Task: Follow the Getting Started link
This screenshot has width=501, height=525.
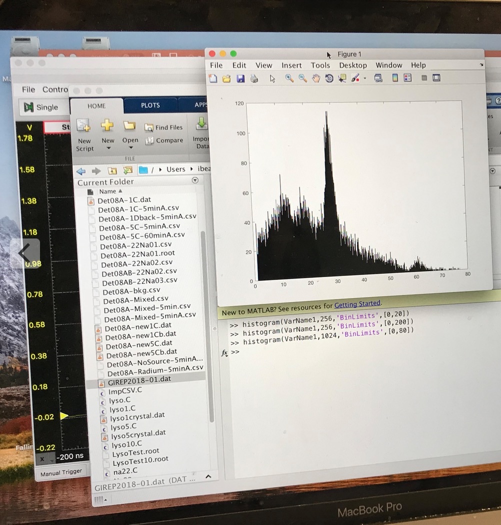Action: [357, 303]
